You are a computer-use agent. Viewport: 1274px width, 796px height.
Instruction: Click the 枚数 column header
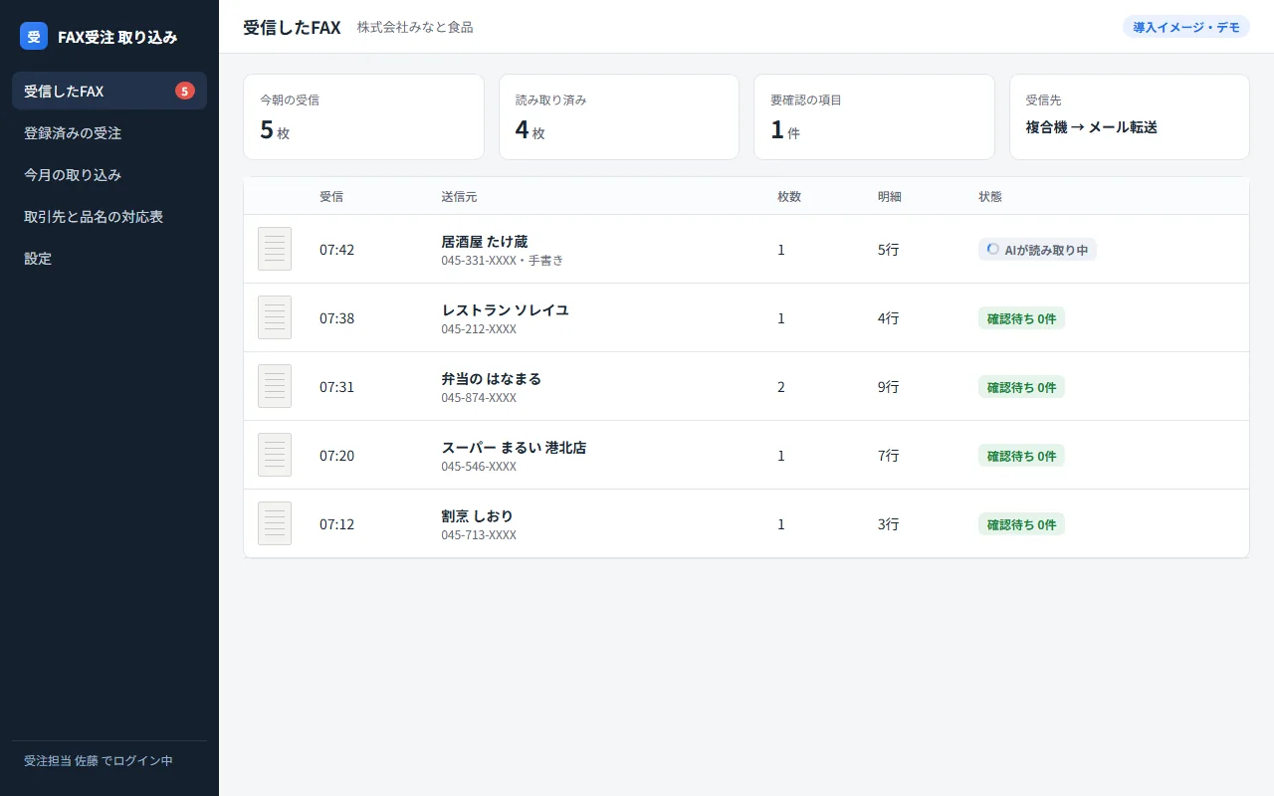click(789, 196)
